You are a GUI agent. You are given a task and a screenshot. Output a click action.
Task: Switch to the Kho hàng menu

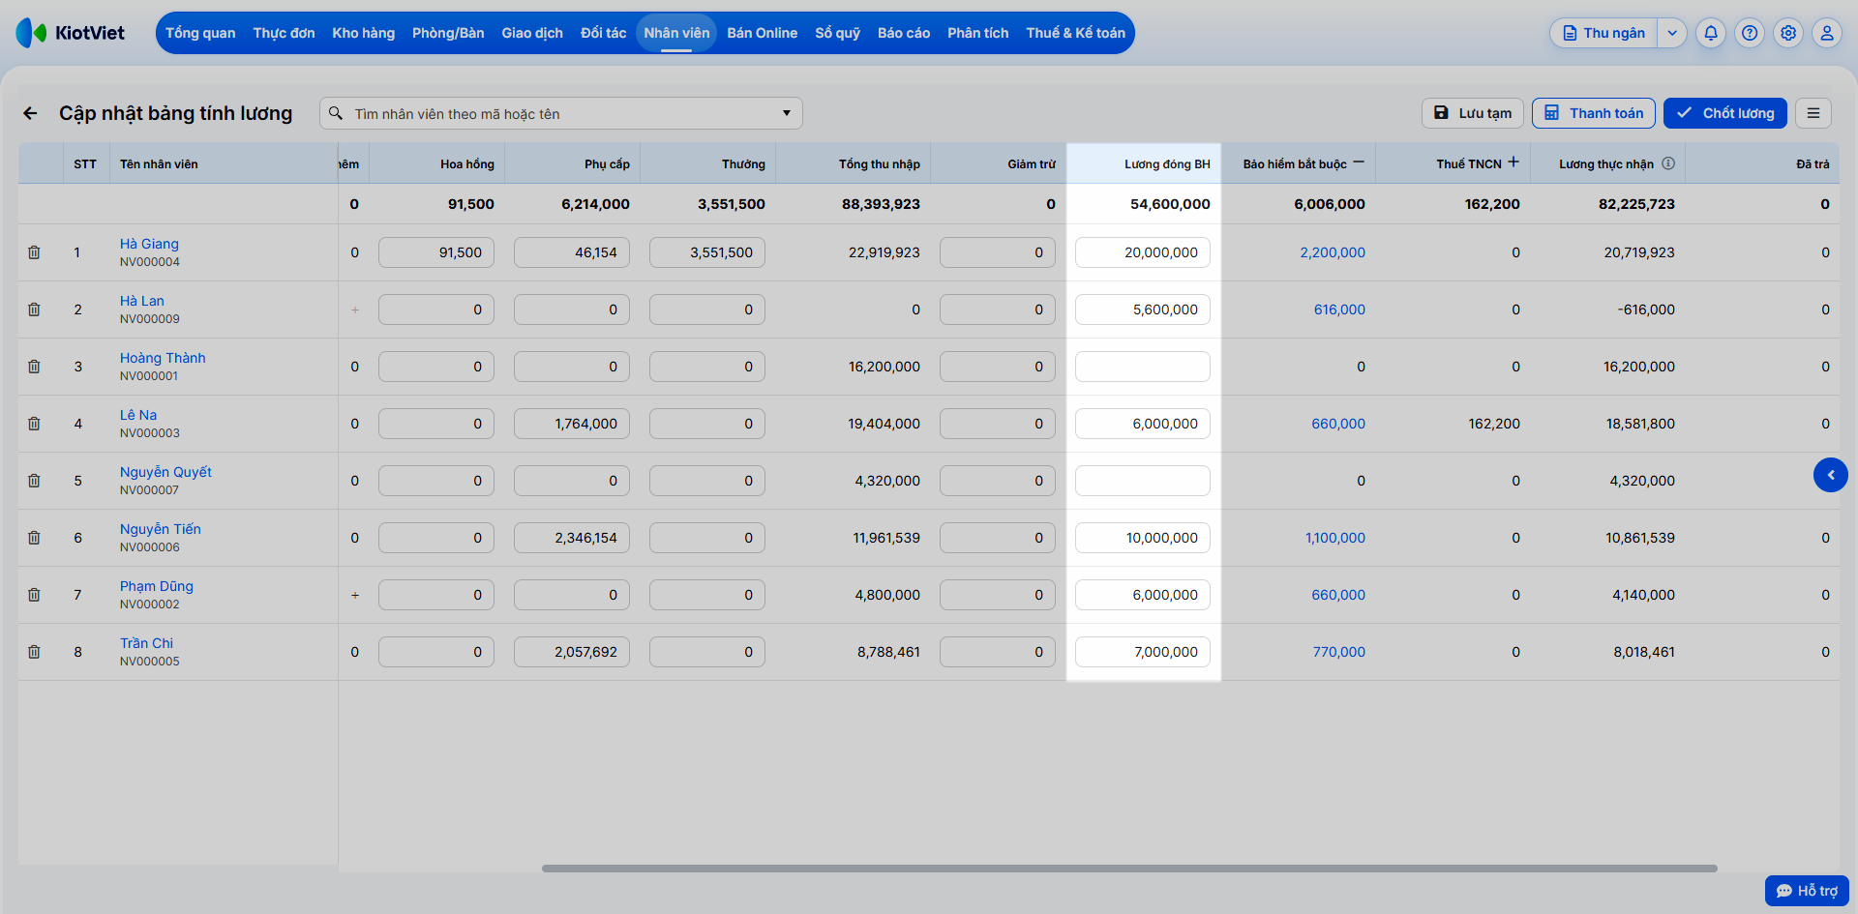[x=364, y=33]
